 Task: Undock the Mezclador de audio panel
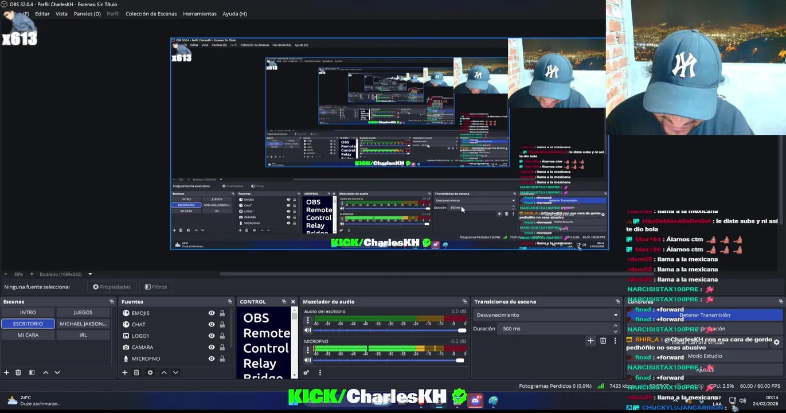(464, 302)
